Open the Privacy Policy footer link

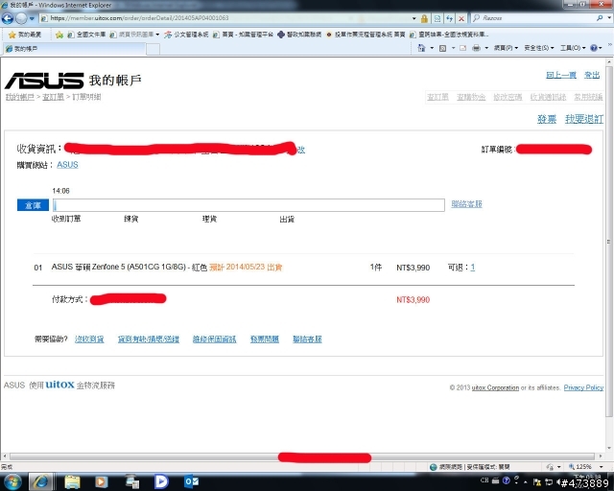583,387
